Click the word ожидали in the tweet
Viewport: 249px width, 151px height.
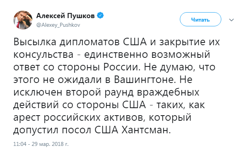[x=79, y=80]
